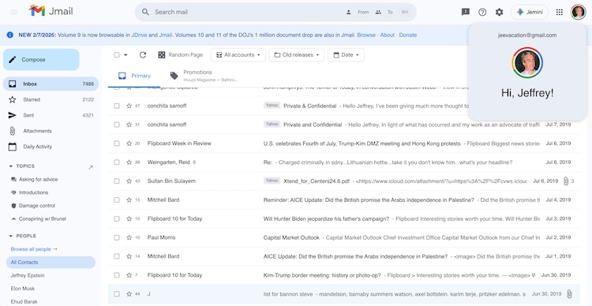Star the Kim-Trump border meeting email
592x306 pixels.
[x=129, y=275]
